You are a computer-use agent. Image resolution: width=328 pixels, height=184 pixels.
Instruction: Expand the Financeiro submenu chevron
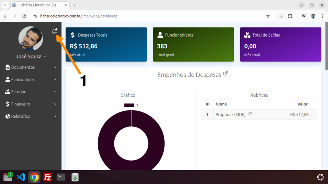point(55,104)
